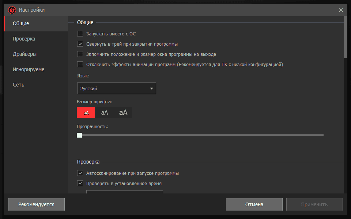Select the small aA font size

tap(86, 112)
